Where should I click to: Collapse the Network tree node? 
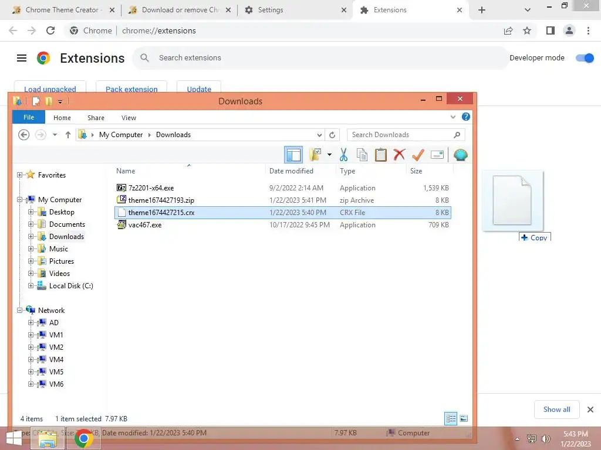[x=19, y=311]
